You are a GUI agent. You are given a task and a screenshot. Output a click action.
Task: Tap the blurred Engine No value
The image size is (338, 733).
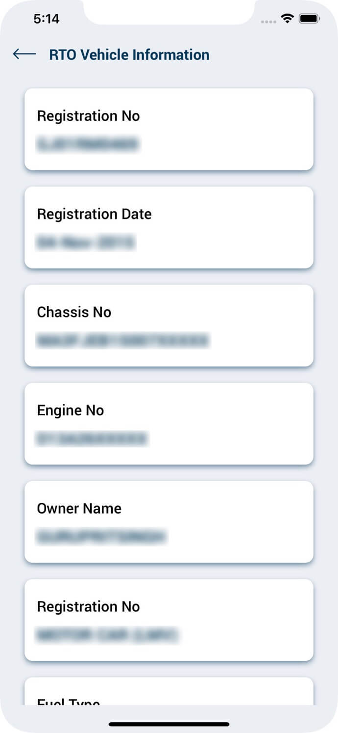[92, 438]
